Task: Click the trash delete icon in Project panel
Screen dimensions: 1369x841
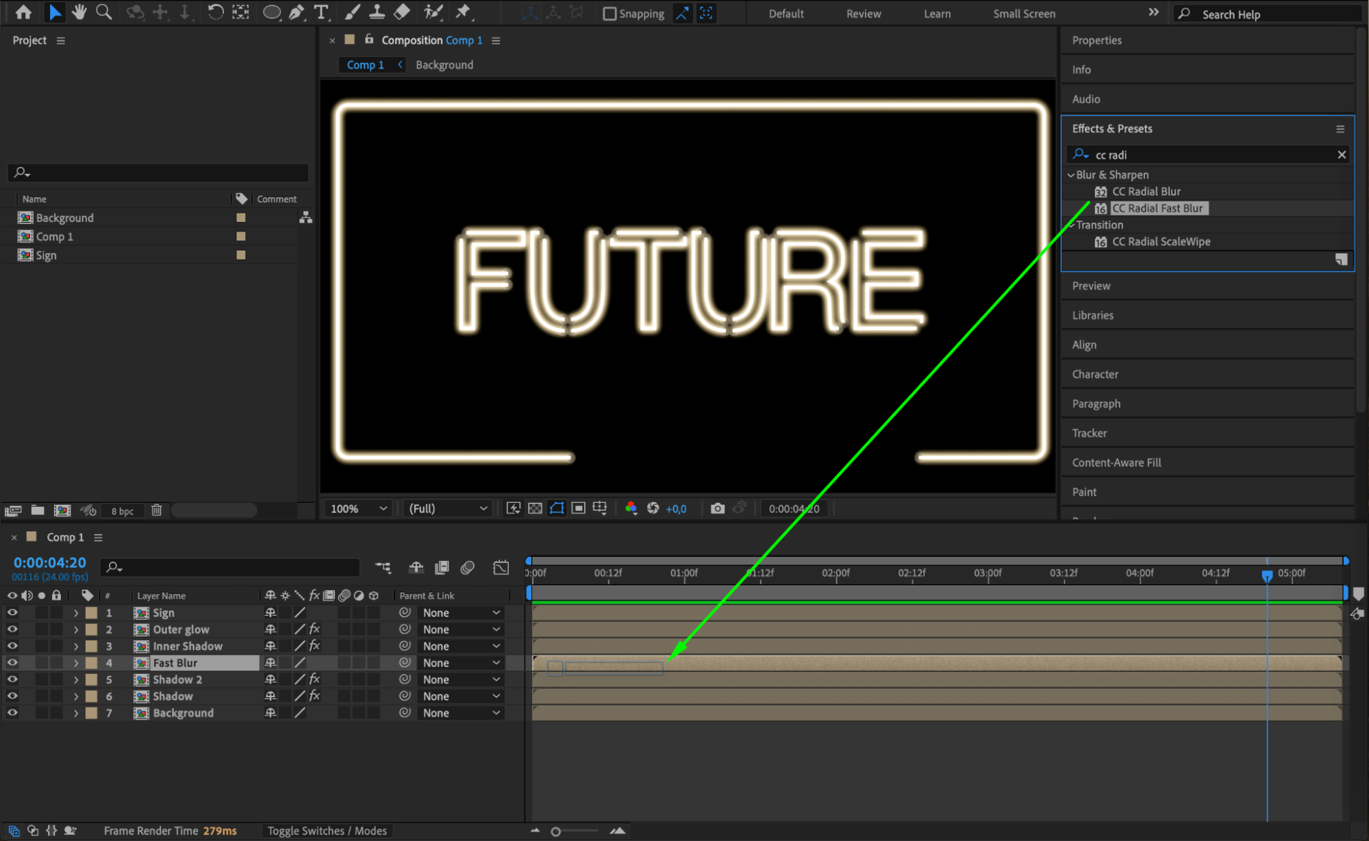Action: point(157,510)
